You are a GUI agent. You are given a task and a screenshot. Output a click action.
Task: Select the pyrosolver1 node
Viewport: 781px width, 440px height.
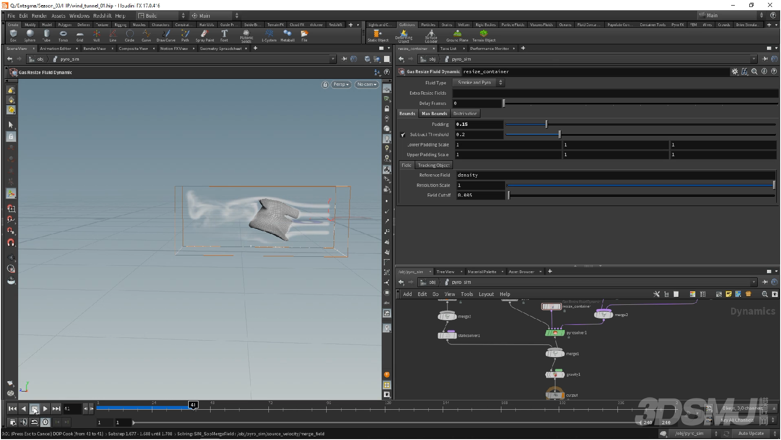(x=555, y=333)
